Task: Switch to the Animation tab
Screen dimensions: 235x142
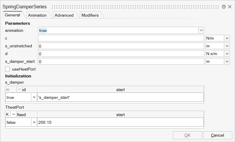Action: [37, 15]
